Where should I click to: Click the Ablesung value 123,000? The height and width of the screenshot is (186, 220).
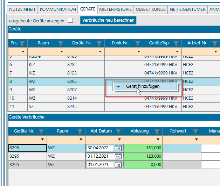coord(143,156)
